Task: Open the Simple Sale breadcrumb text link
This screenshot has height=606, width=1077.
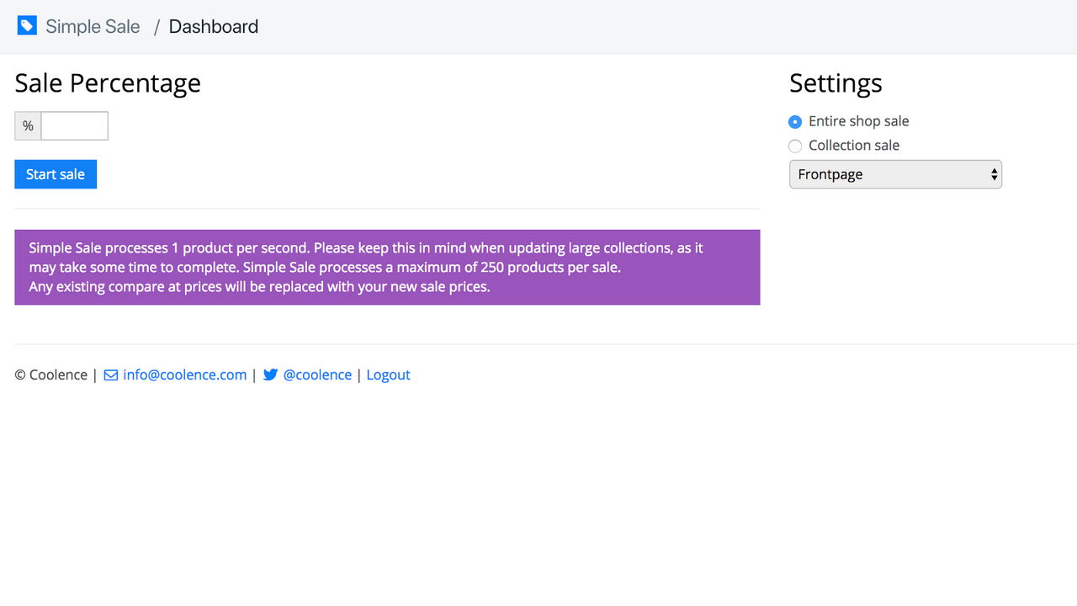Action: click(93, 27)
